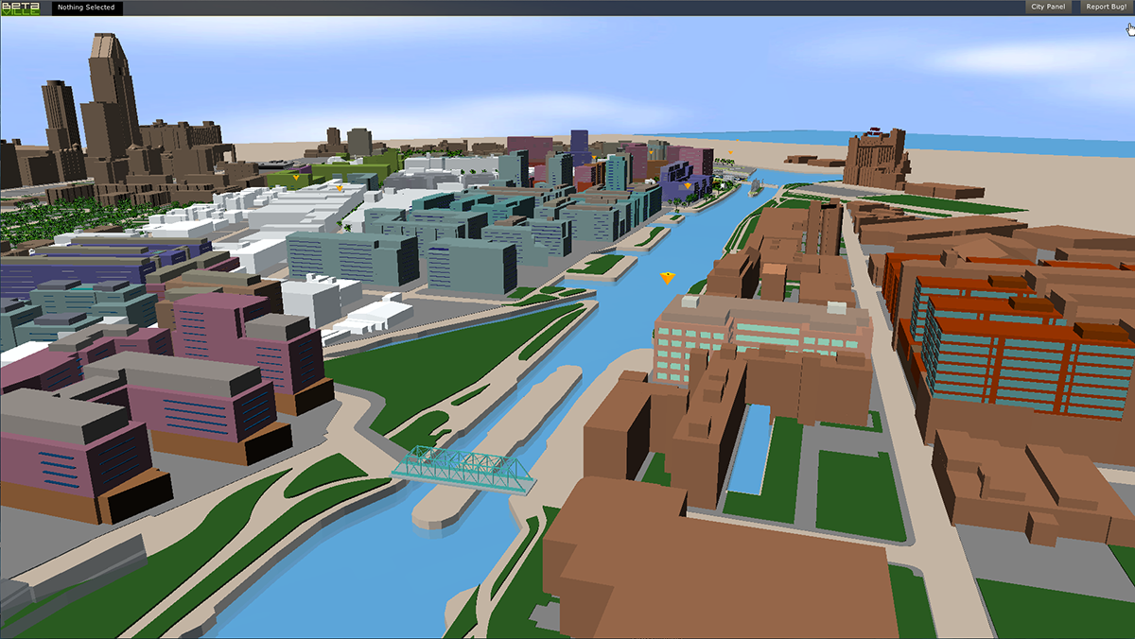Select the orange marker on the white rooftop
The image size is (1135, 639).
click(x=340, y=188)
